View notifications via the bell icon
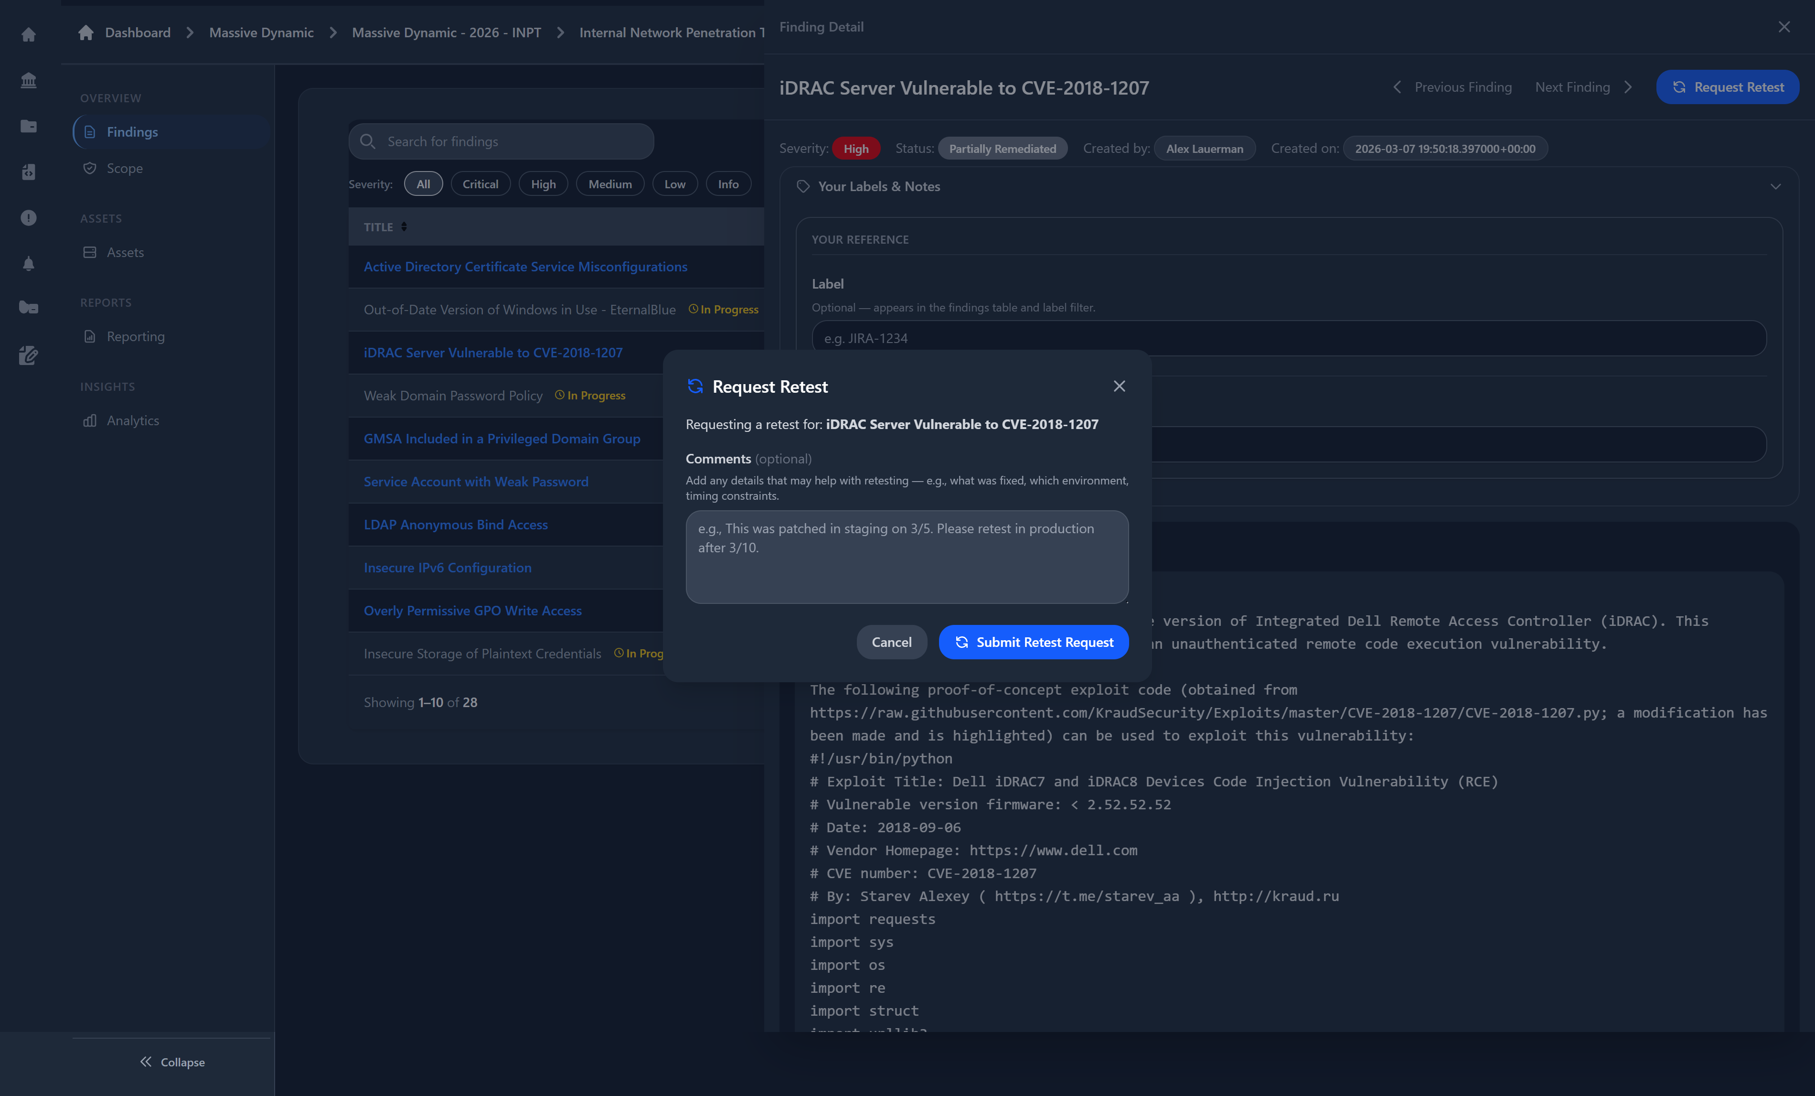 tap(28, 263)
